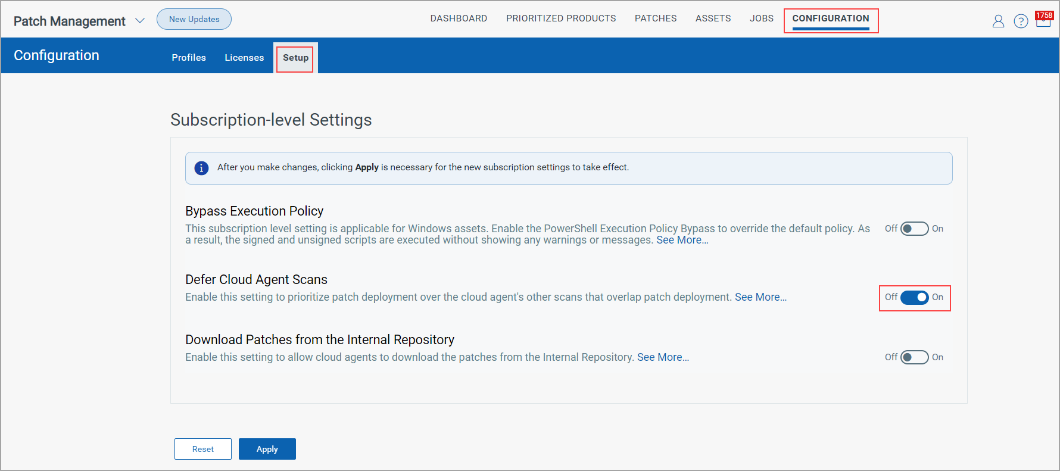The image size is (1060, 471).
Task: Switch to the Patches tab
Action: [x=656, y=18]
